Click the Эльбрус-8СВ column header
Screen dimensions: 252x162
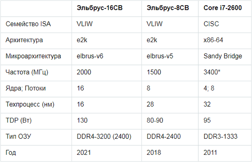(x=168, y=8)
